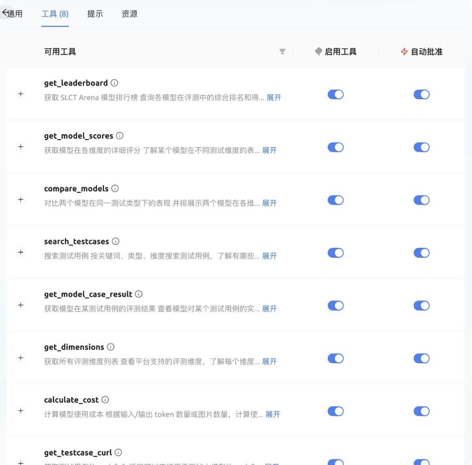Open the filter icon in the 可用工具 header

tap(282, 51)
